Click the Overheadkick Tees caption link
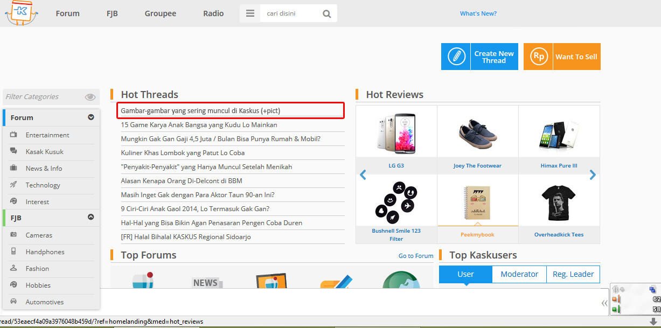Viewport: 661px width, 328px height. (x=559, y=235)
